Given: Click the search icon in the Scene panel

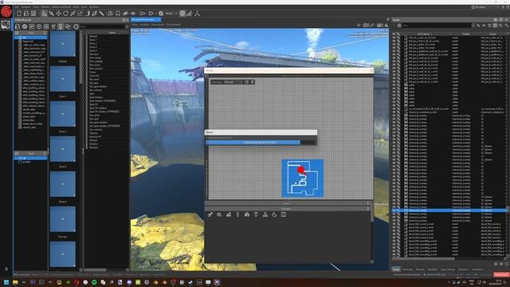Looking at the screenshot, I should 399,26.
